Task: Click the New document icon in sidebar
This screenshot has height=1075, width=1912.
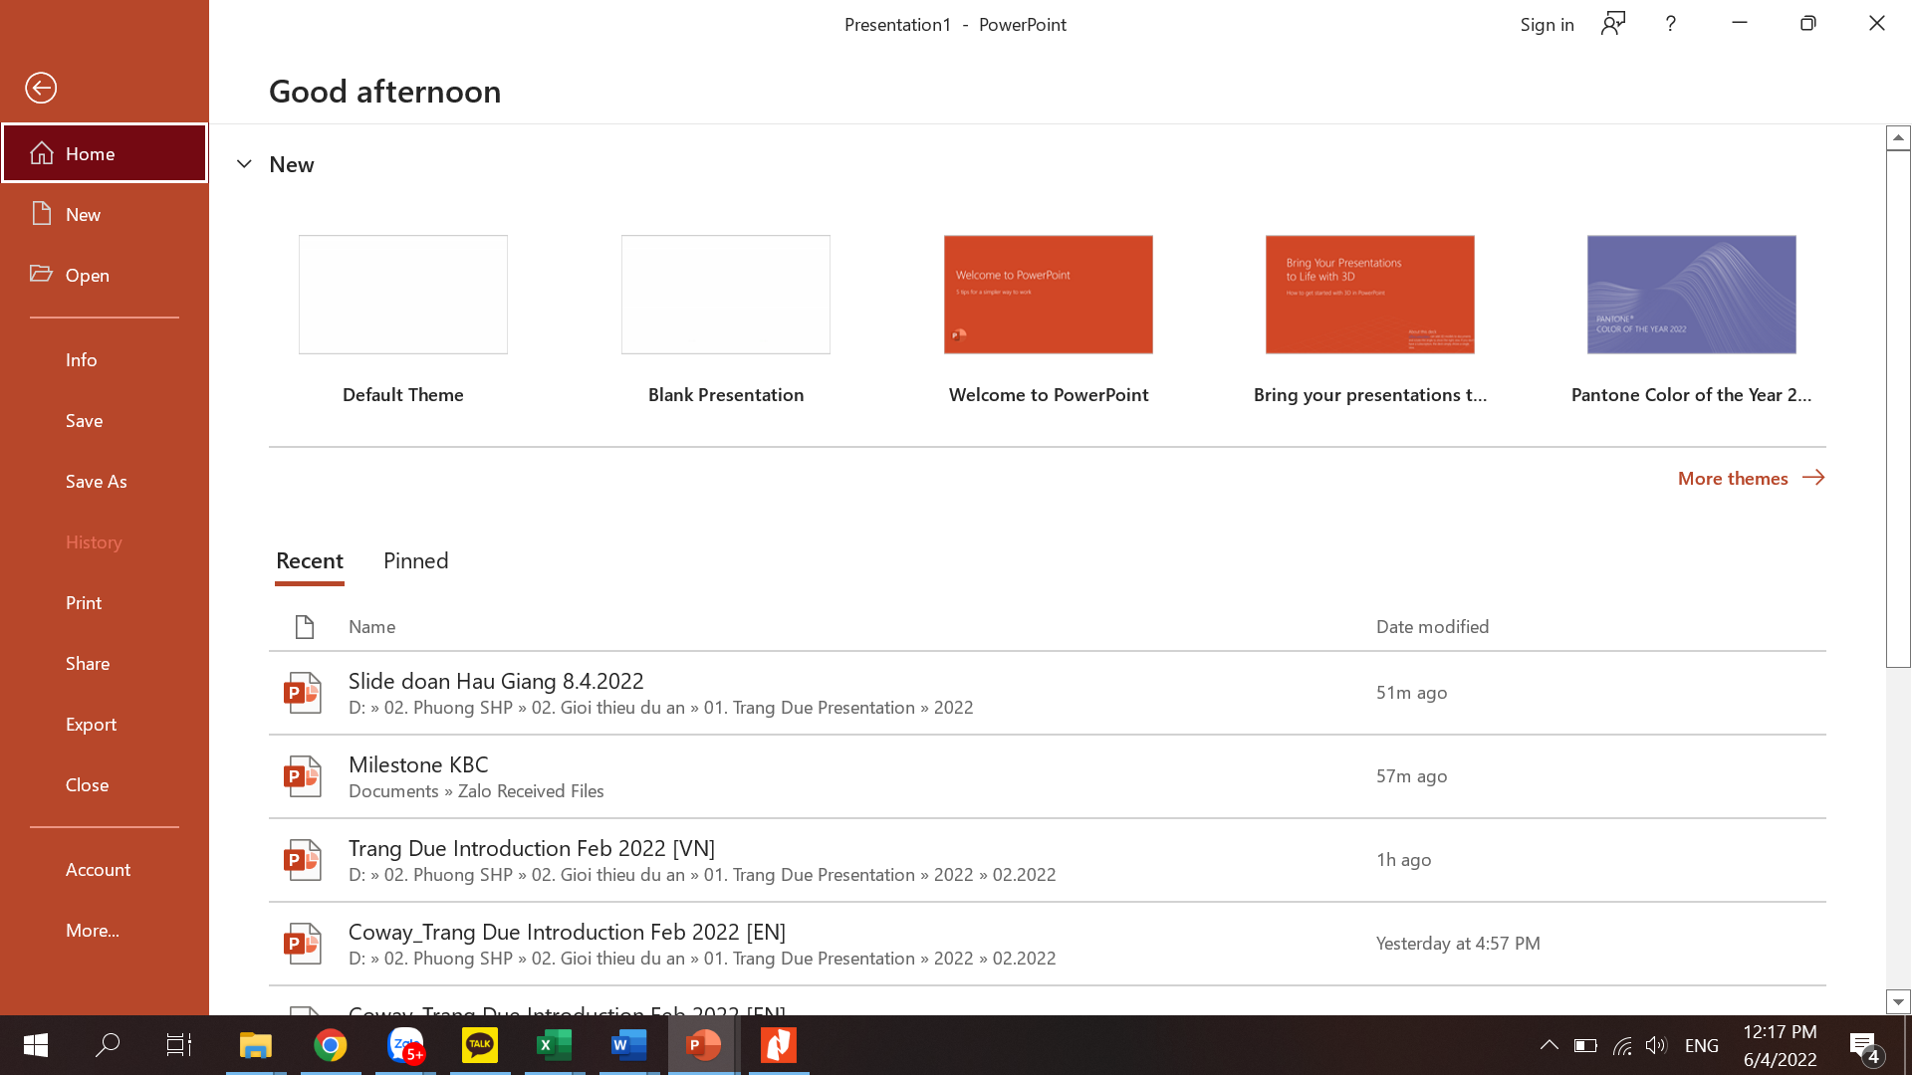Action: coord(42,213)
